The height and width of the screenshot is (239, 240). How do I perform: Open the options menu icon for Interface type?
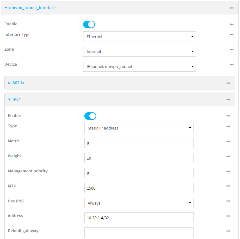click(x=232, y=35)
